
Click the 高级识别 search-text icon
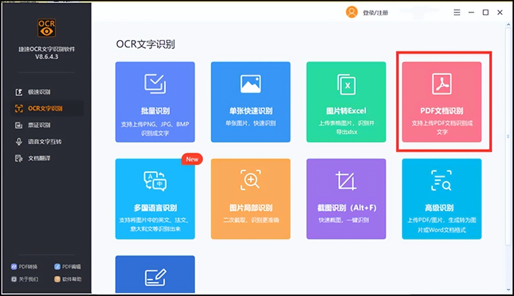(x=441, y=180)
